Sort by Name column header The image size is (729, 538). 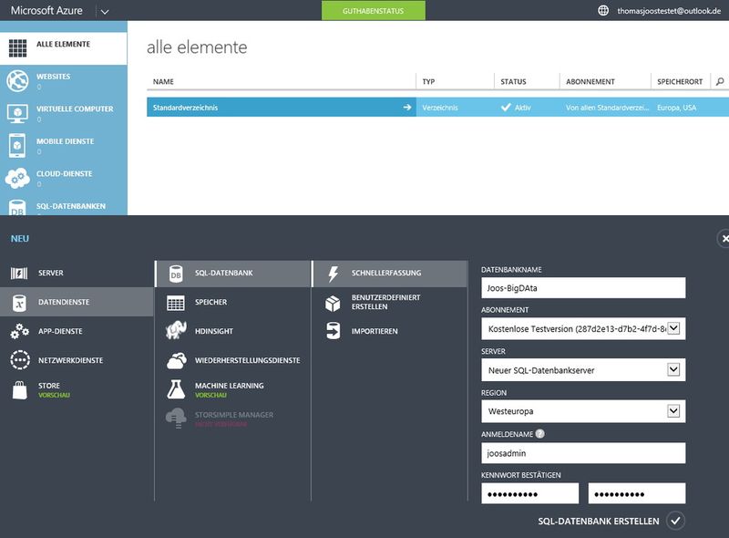163,81
